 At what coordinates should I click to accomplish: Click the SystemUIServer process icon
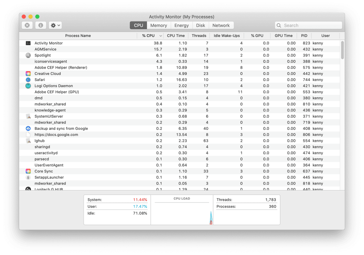[28, 116]
